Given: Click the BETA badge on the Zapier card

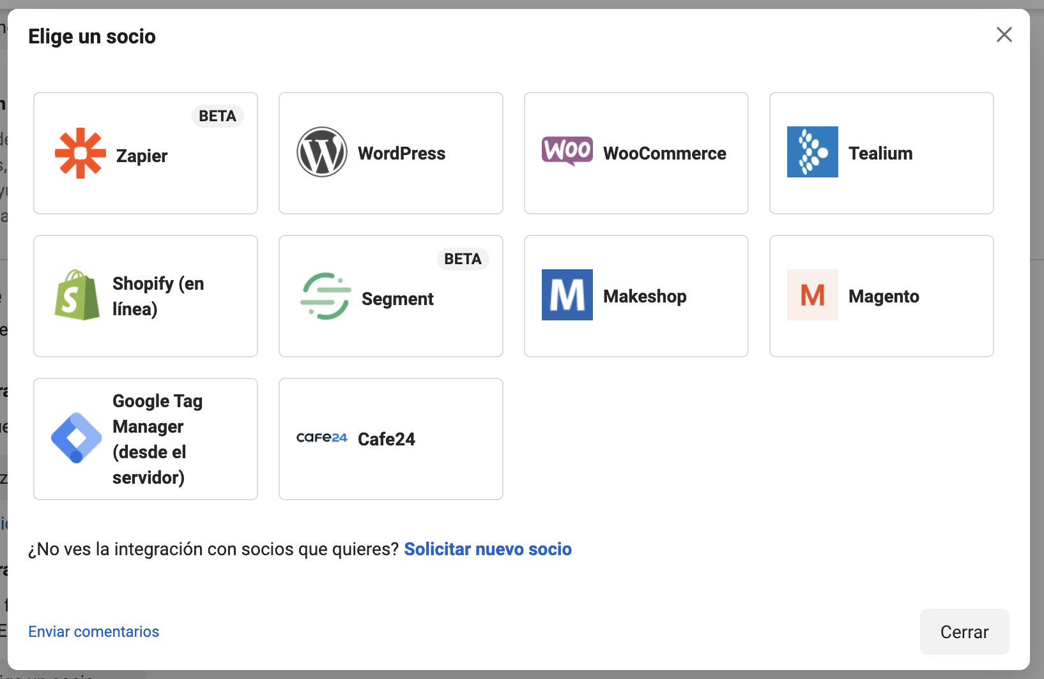Looking at the screenshot, I should point(217,116).
